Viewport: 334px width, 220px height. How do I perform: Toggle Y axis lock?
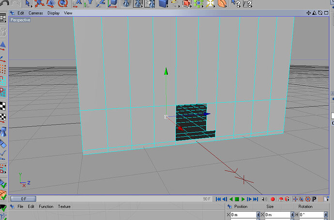point(89,3)
